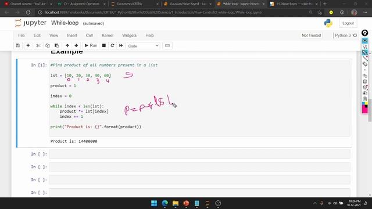Select the arrow cursor tool in annotation toolbar

[365, 46]
